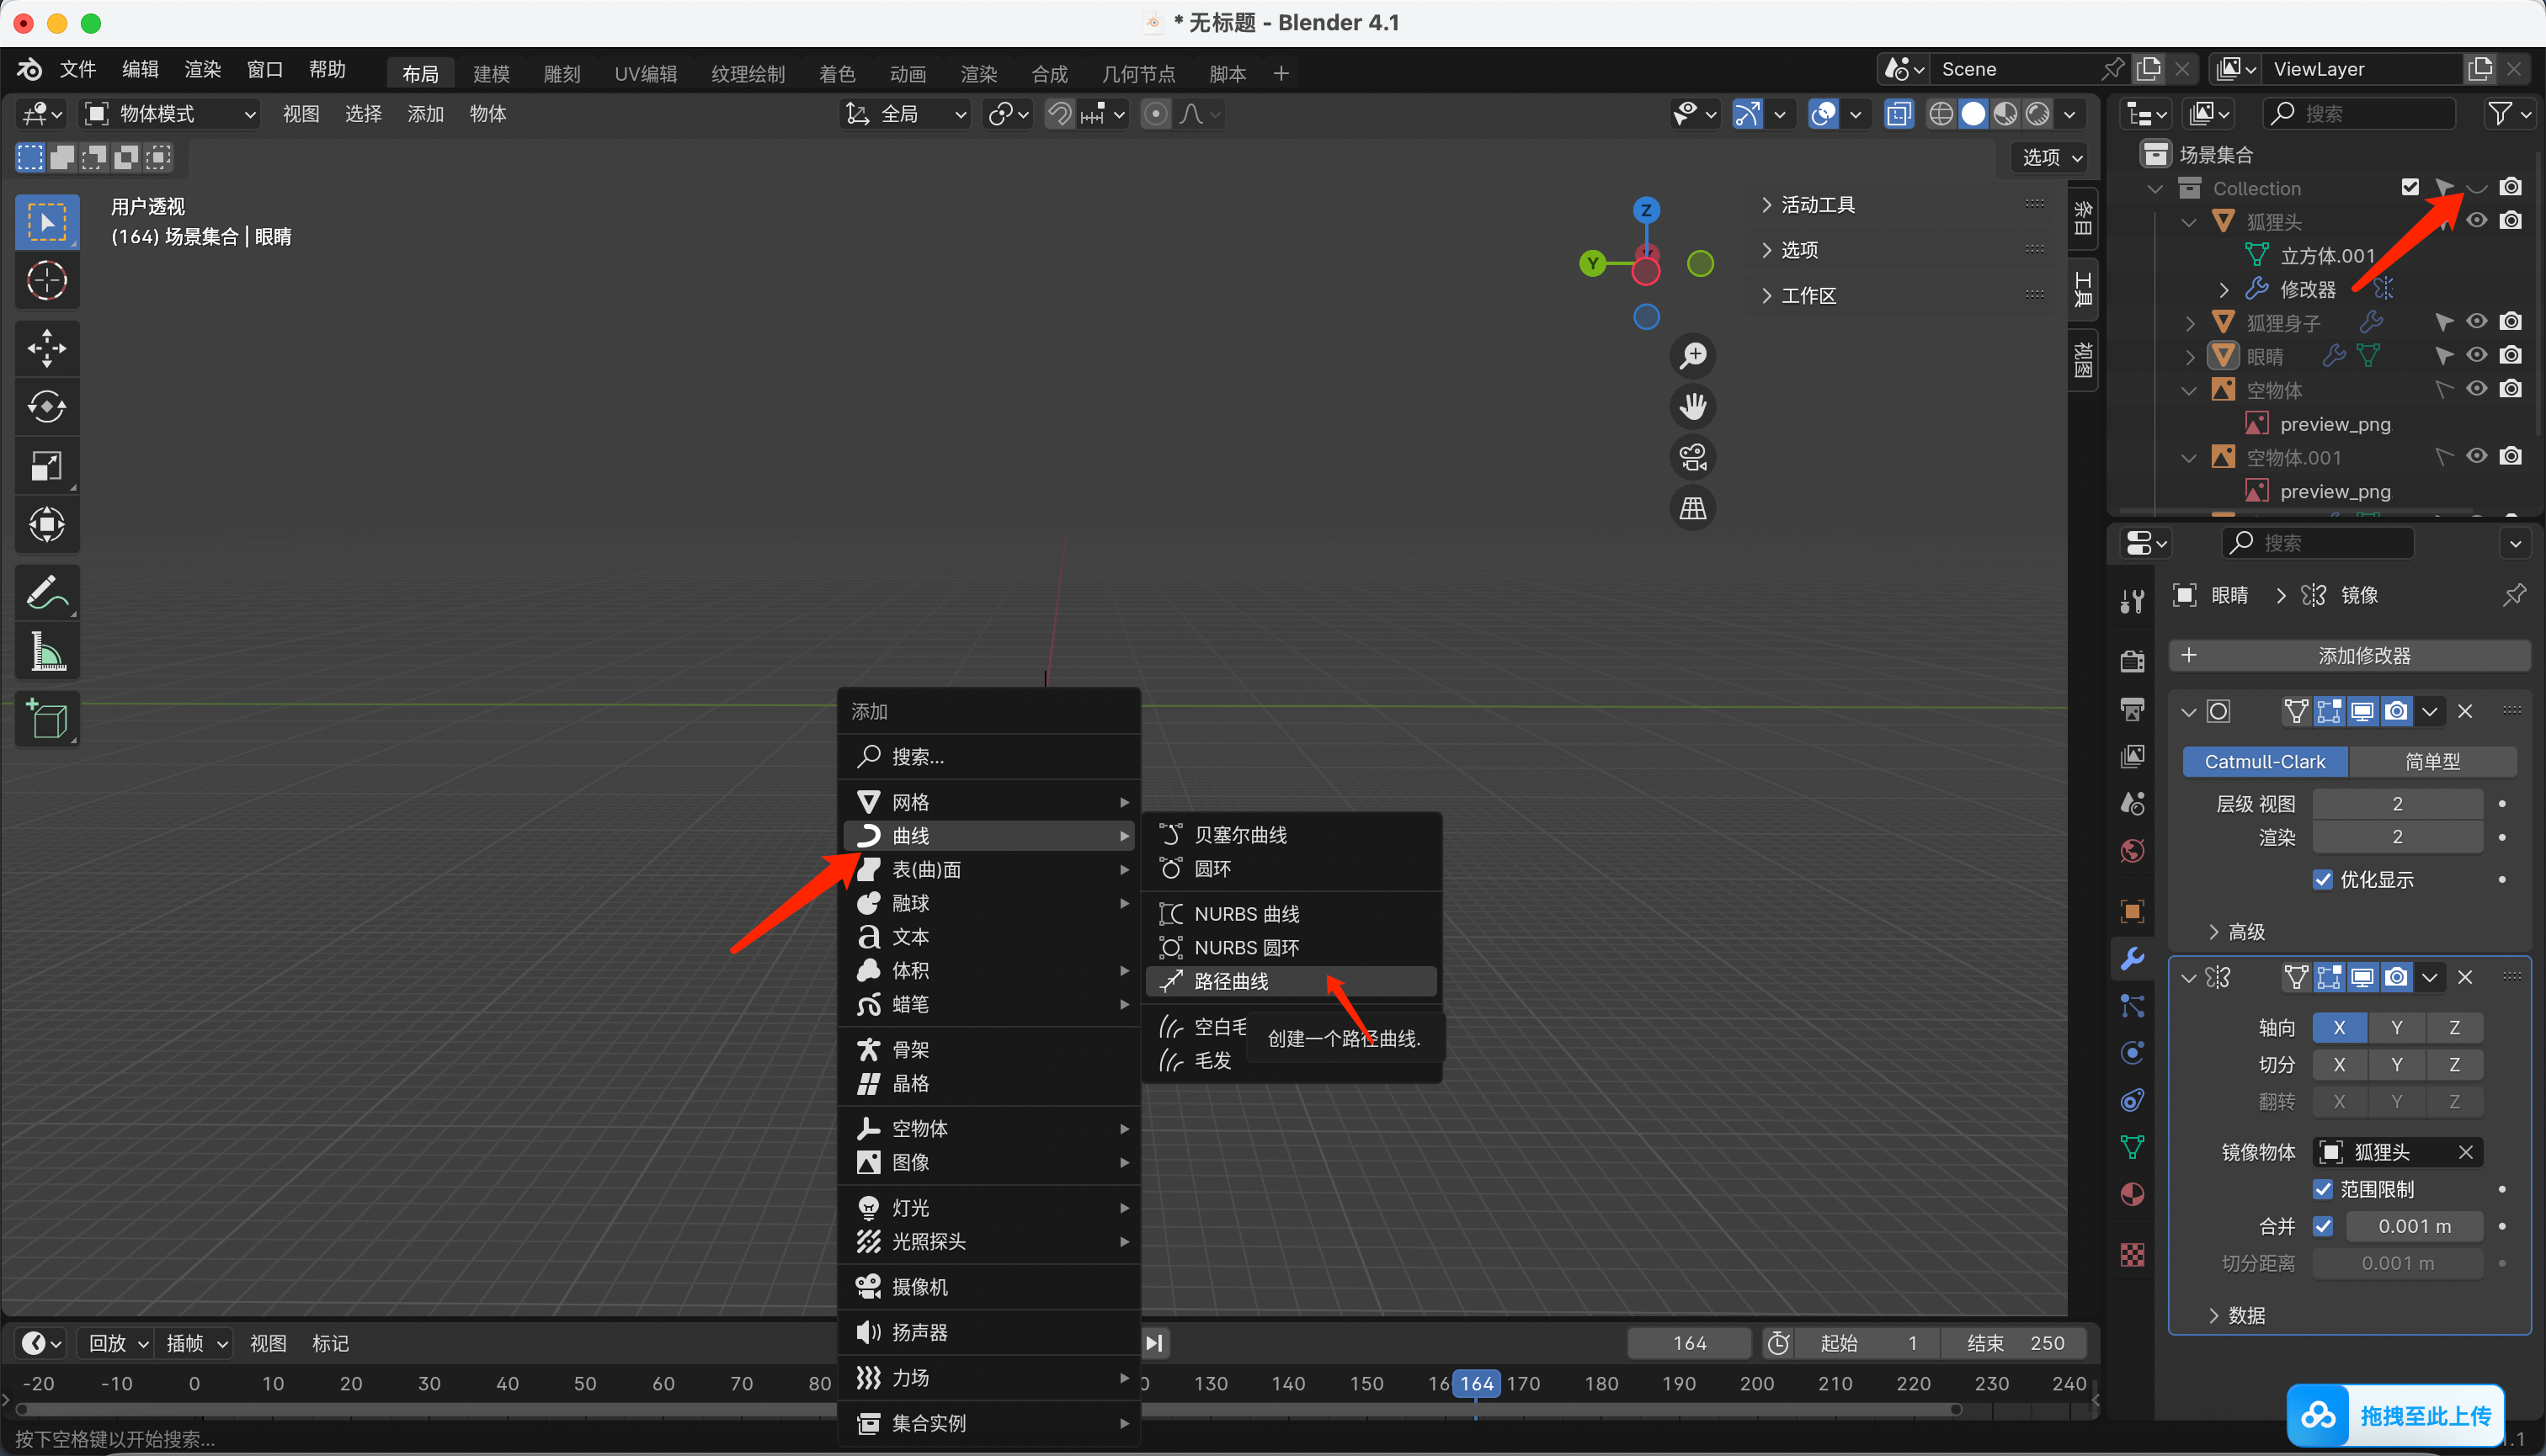Toggle camera view in viewport
The width and height of the screenshot is (2546, 1456).
1692,458
